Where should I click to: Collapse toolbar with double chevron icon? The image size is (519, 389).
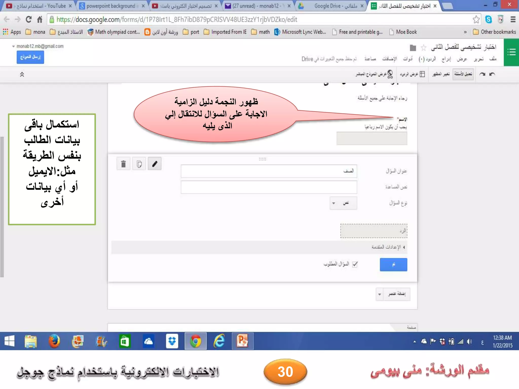[22, 74]
